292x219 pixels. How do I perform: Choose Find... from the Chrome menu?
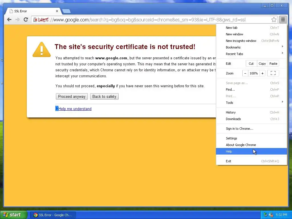click(x=252, y=90)
